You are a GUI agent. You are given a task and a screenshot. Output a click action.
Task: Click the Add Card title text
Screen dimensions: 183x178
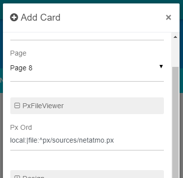click(x=41, y=17)
